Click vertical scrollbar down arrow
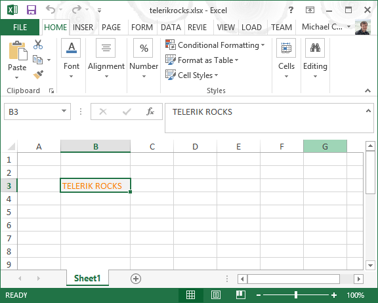 370,266
